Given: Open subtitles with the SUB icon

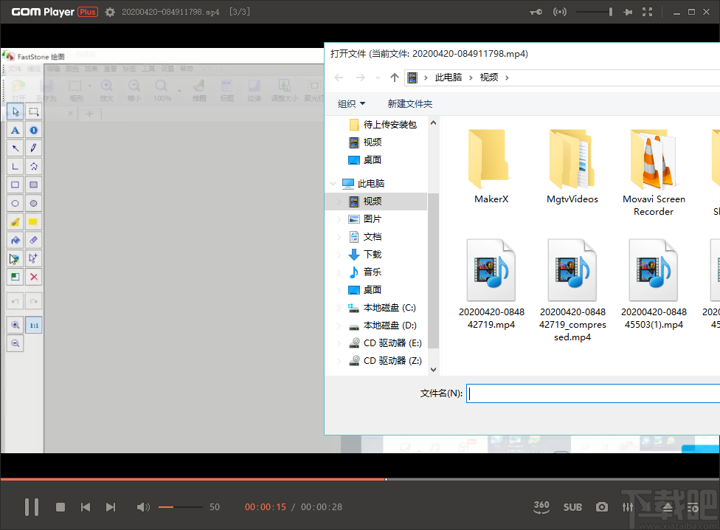Looking at the screenshot, I should [572, 507].
